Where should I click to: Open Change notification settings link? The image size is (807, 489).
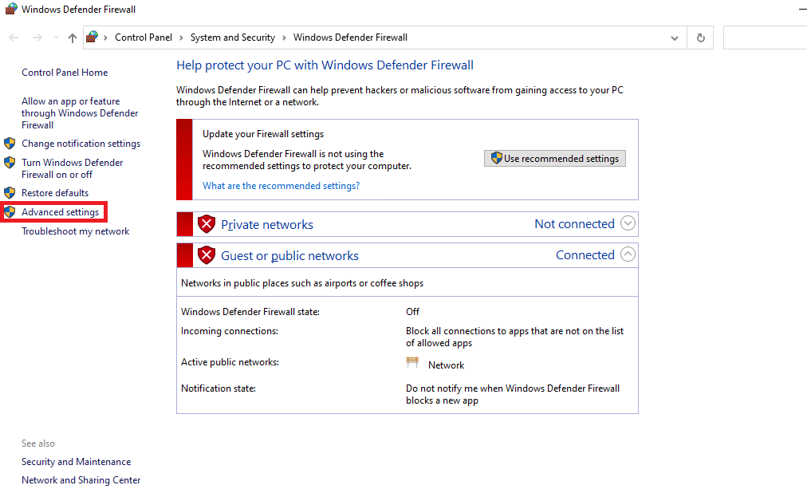click(x=81, y=144)
